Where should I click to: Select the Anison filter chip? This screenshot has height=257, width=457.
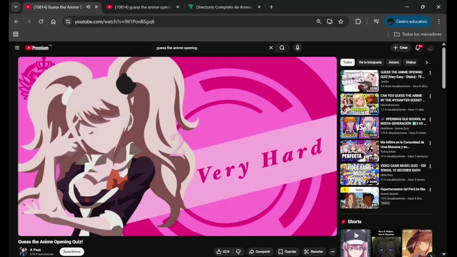click(x=394, y=62)
